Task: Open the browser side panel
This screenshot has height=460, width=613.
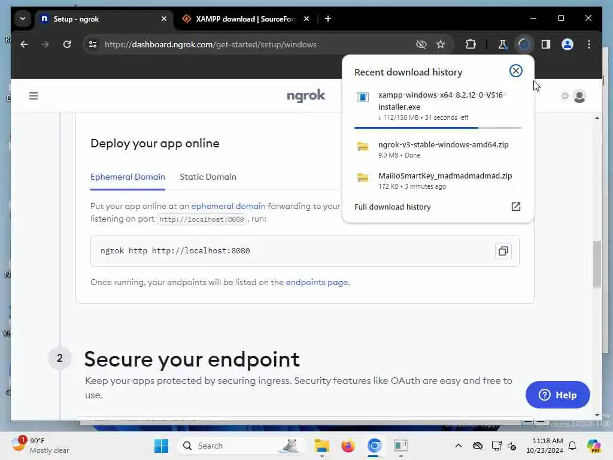Action: (546, 44)
